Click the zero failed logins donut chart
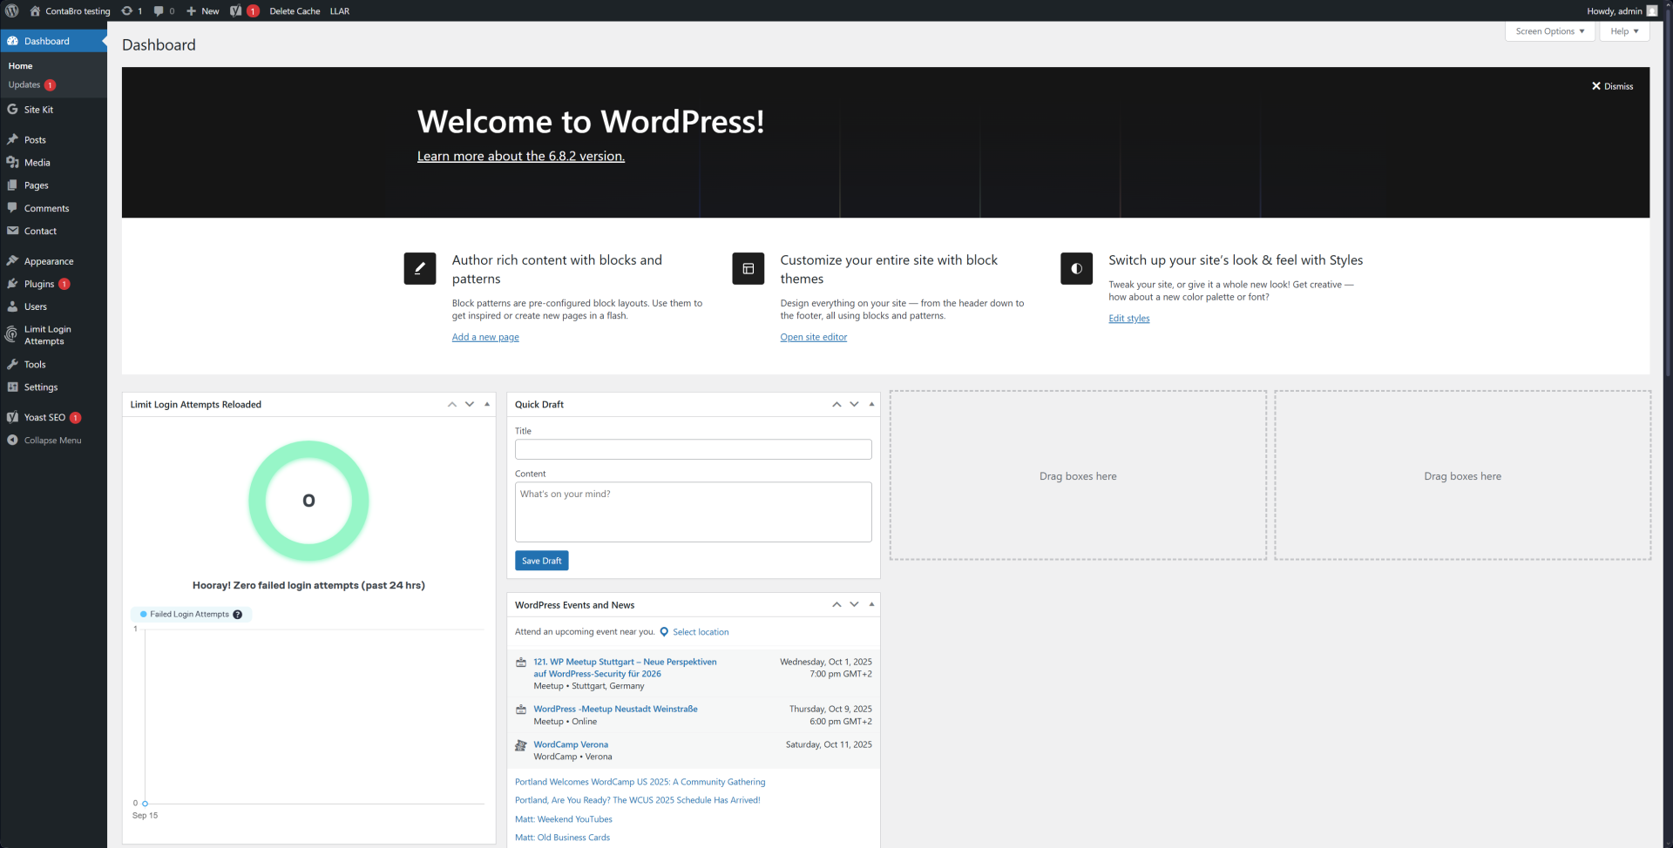1673x848 pixels. (x=308, y=501)
